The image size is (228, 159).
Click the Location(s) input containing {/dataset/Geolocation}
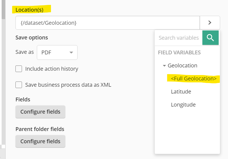pyautogui.click(x=108, y=23)
